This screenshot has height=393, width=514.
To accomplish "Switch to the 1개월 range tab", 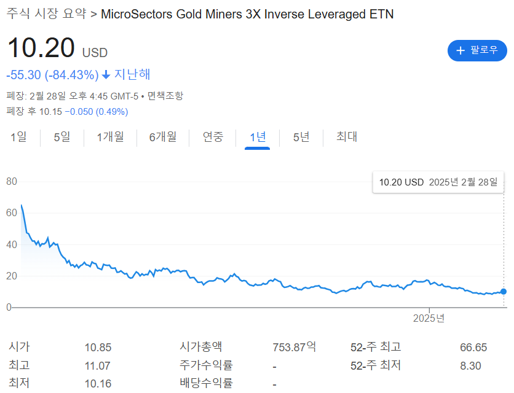I will tap(110, 137).
